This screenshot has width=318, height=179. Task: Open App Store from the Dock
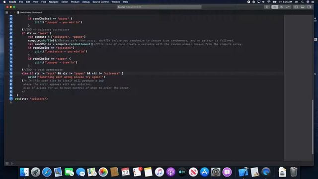(x=204, y=172)
